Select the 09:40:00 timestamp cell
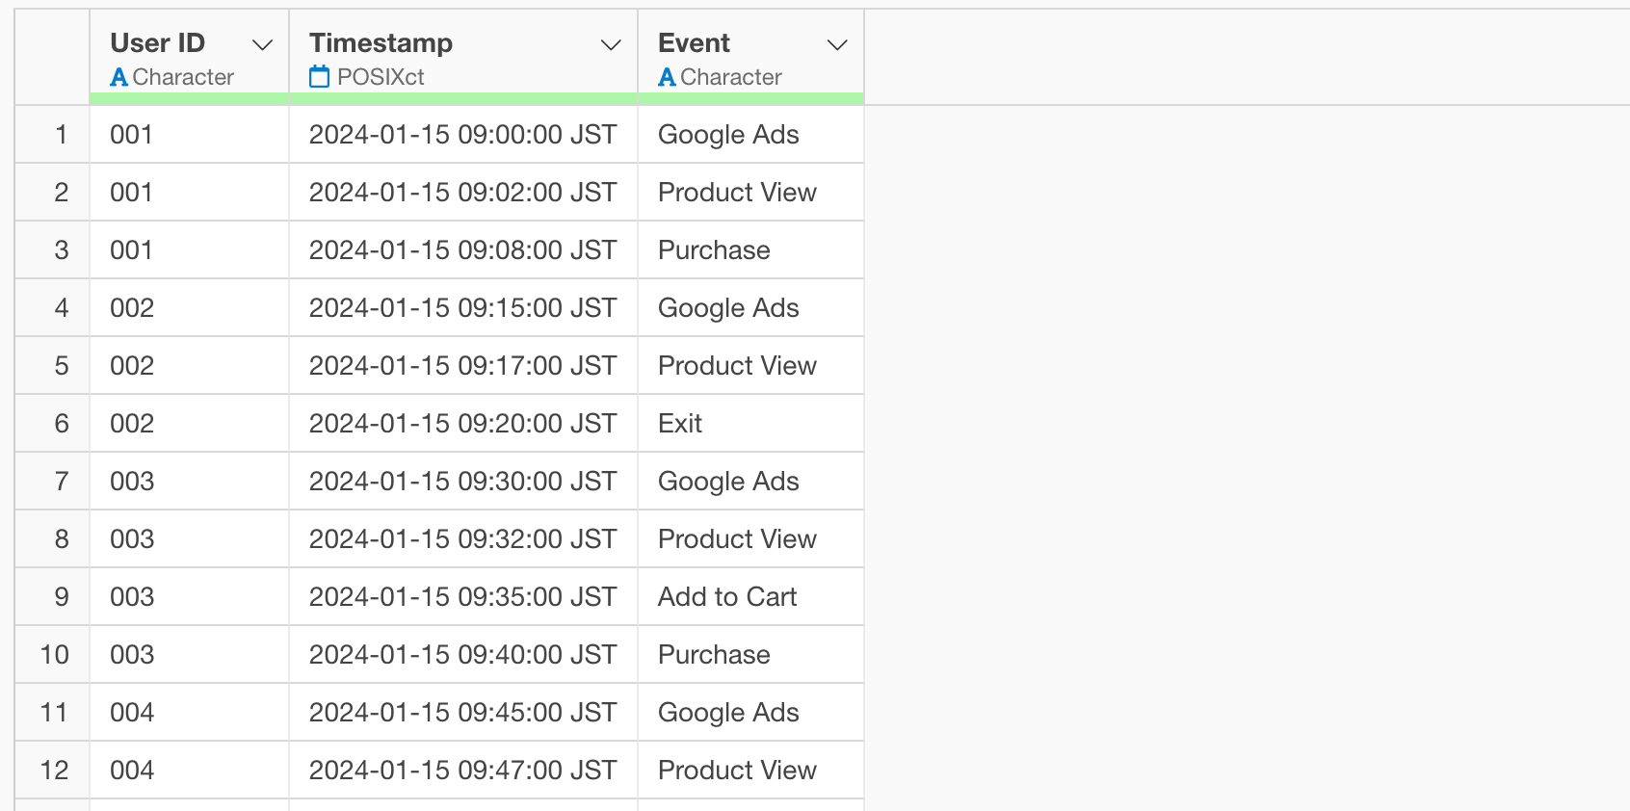 pyautogui.click(x=462, y=655)
